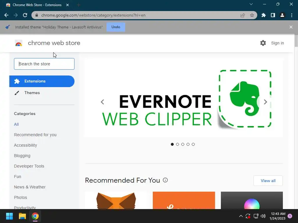The image size is (298, 223).
Task: Open the Chrome profile avatar icon
Action: [x=282, y=15]
